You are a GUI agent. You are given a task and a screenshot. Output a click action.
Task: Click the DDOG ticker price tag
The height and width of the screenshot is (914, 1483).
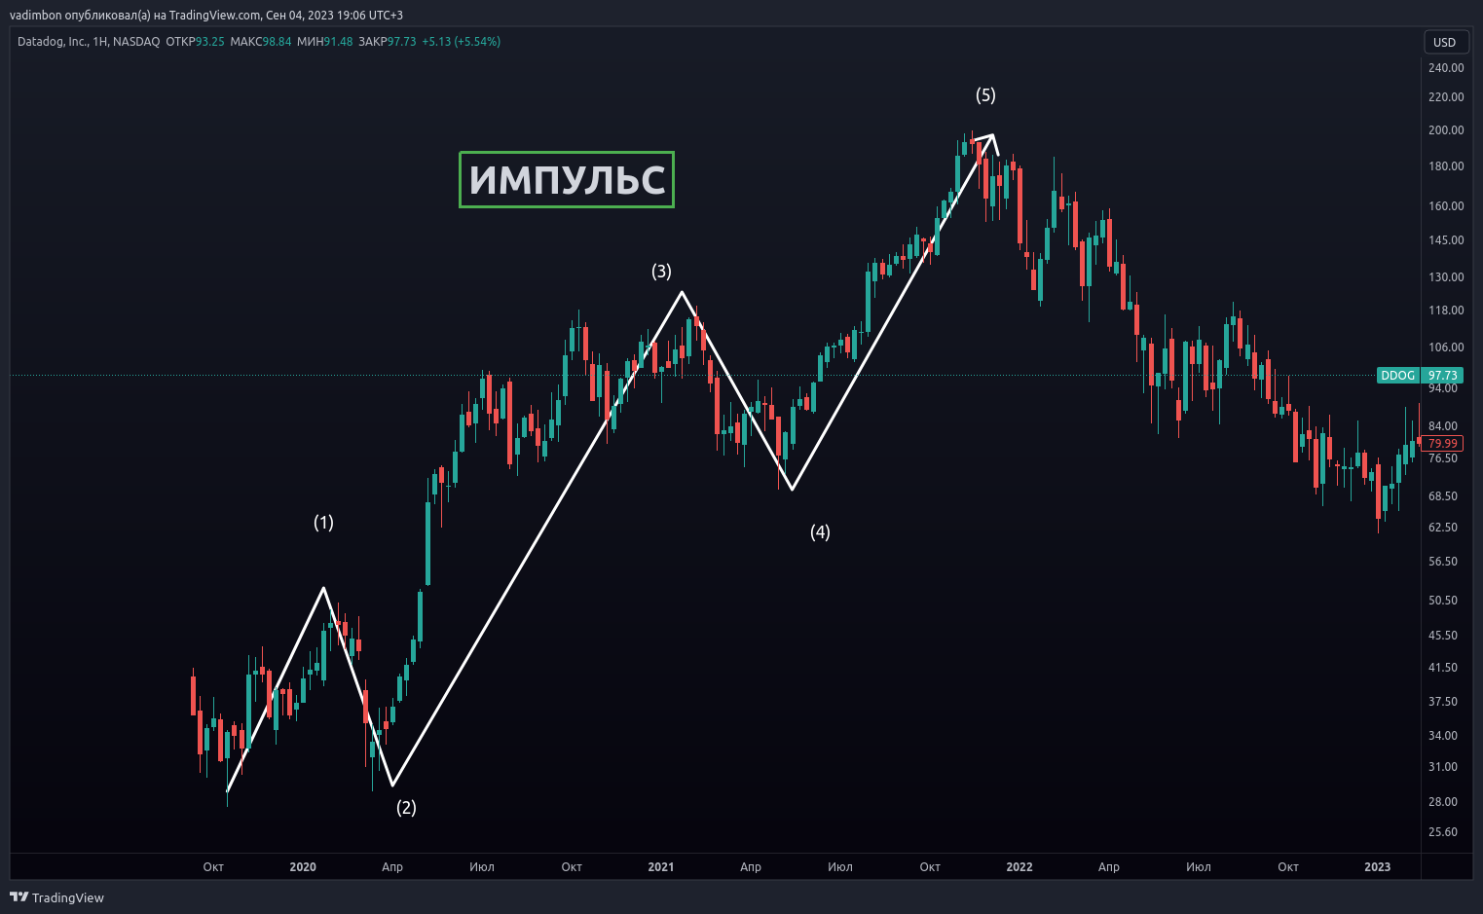coord(1397,376)
